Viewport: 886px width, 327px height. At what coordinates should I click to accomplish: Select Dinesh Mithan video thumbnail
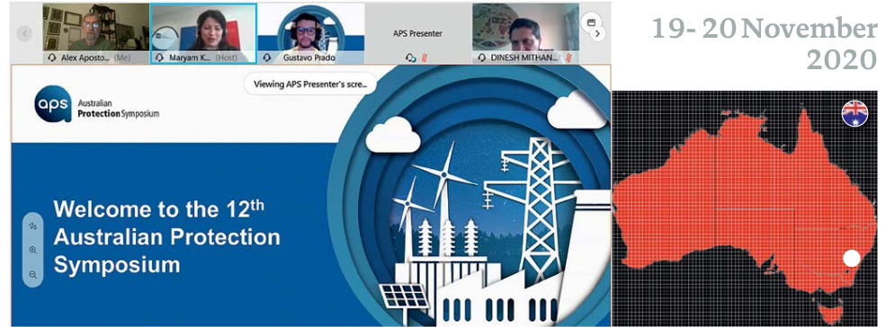click(525, 33)
